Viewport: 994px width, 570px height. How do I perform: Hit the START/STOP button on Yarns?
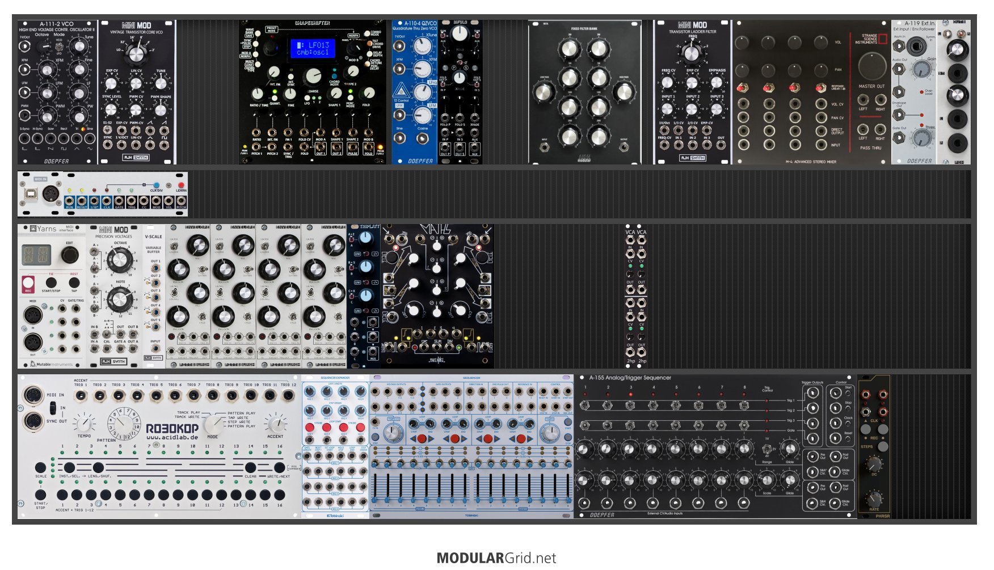tap(51, 282)
